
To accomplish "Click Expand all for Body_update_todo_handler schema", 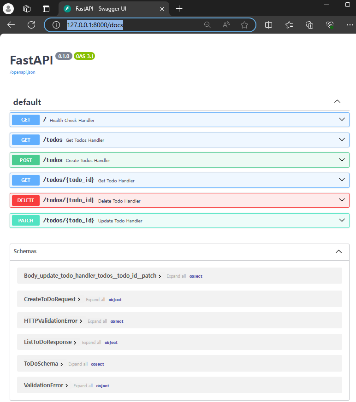I will pyautogui.click(x=176, y=276).
